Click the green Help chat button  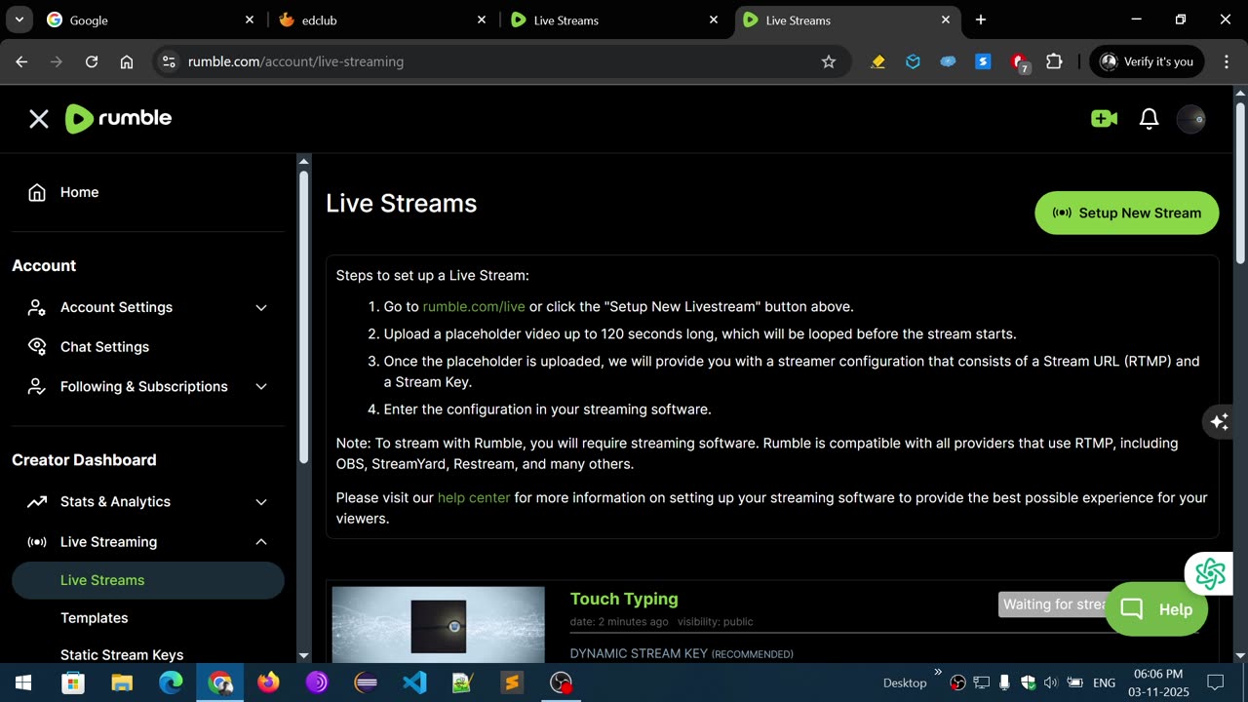(x=1156, y=609)
